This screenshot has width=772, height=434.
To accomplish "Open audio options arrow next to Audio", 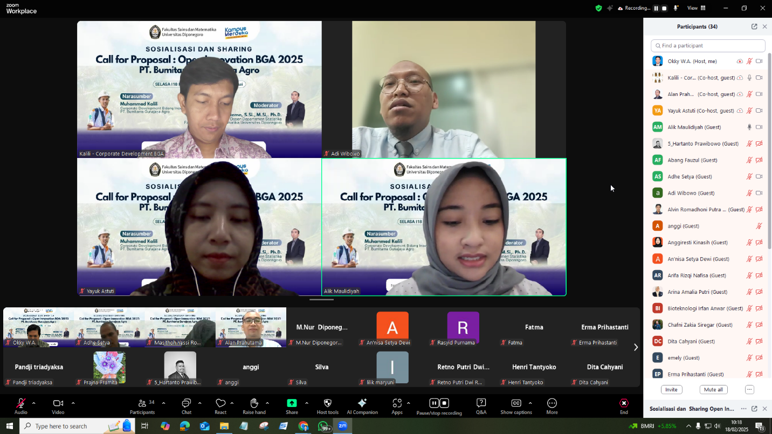I will tap(33, 403).
